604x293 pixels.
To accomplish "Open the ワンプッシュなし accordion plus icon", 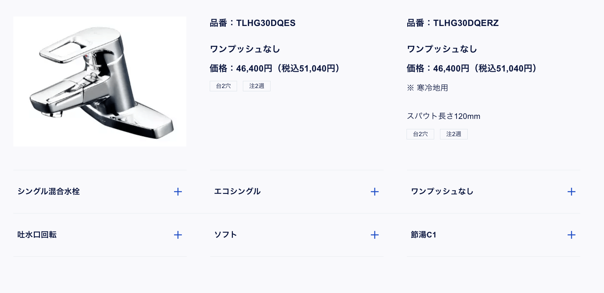I will click(x=572, y=192).
